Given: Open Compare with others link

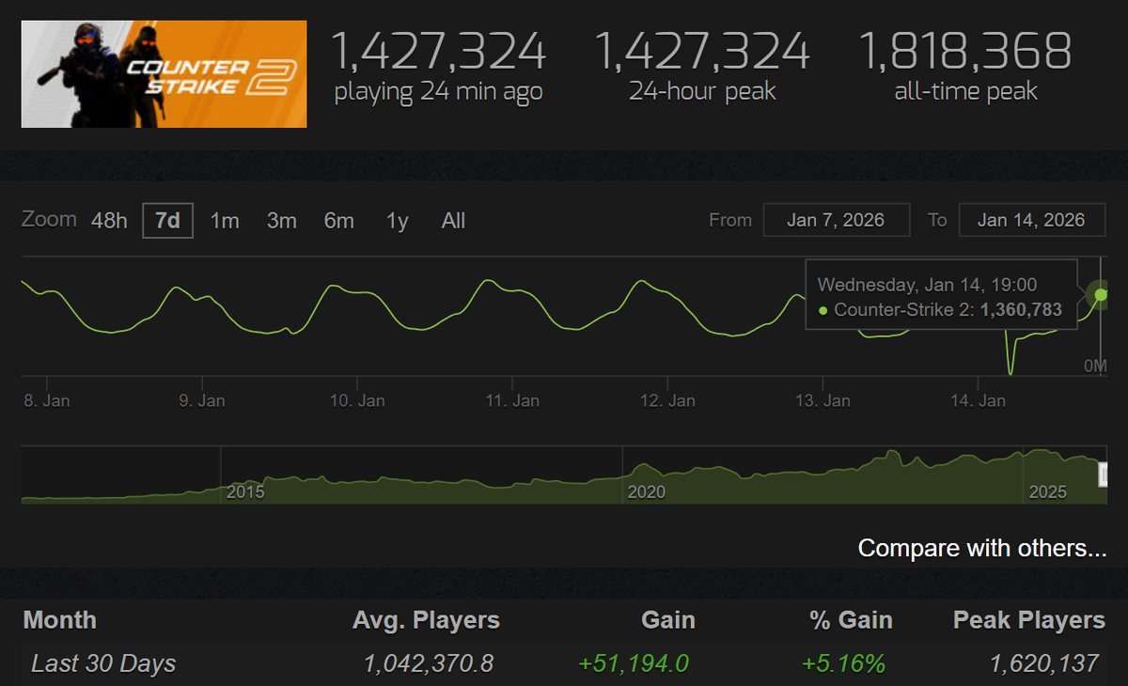Looking at the screenshot, I should coord(981,548).
